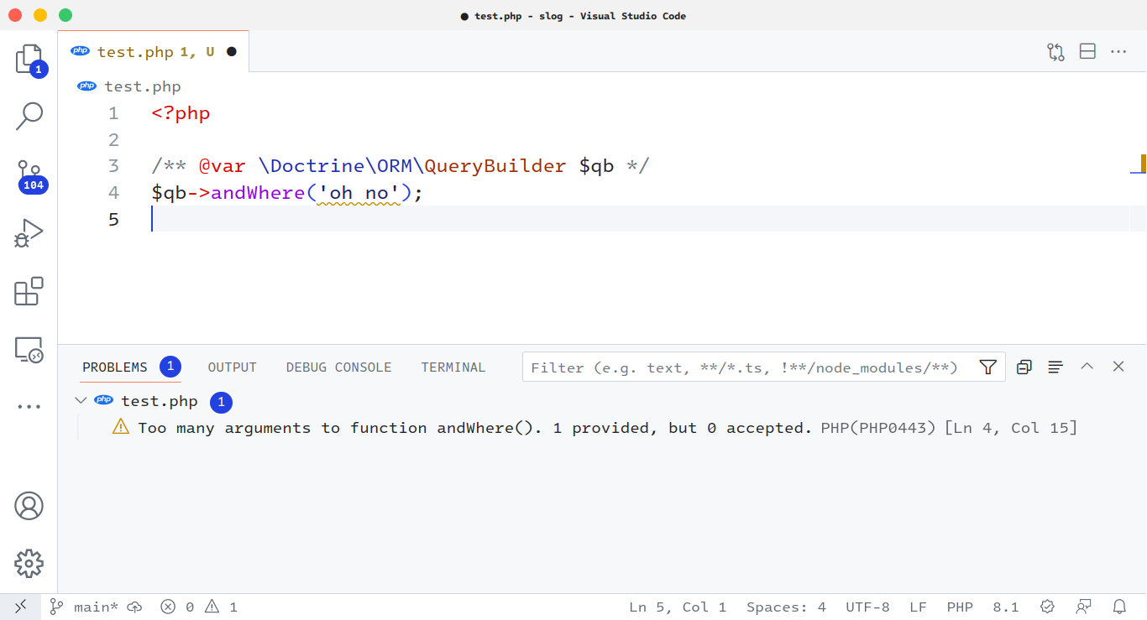The width and height of the screenshot is (1147, 620).
Task: Open Run and Debug view
Action: tap(29, 233)
